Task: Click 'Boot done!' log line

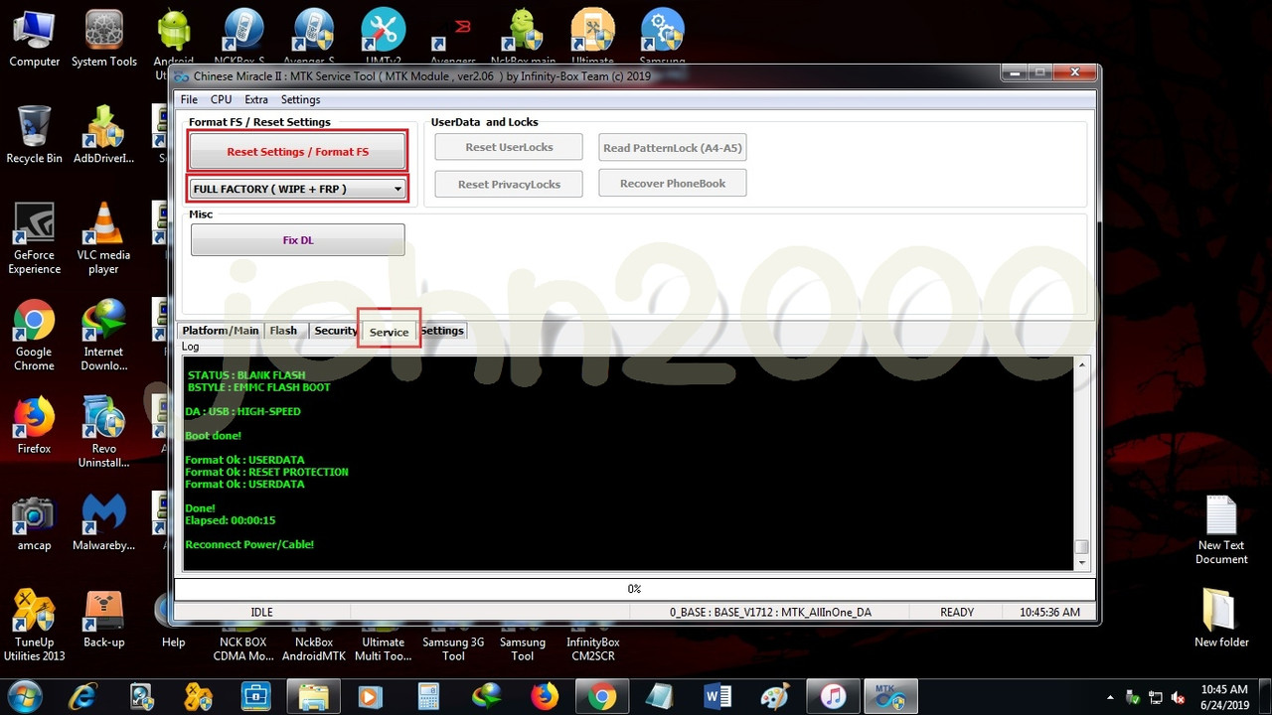Action: pyautogui.click(x=213, y=436)
